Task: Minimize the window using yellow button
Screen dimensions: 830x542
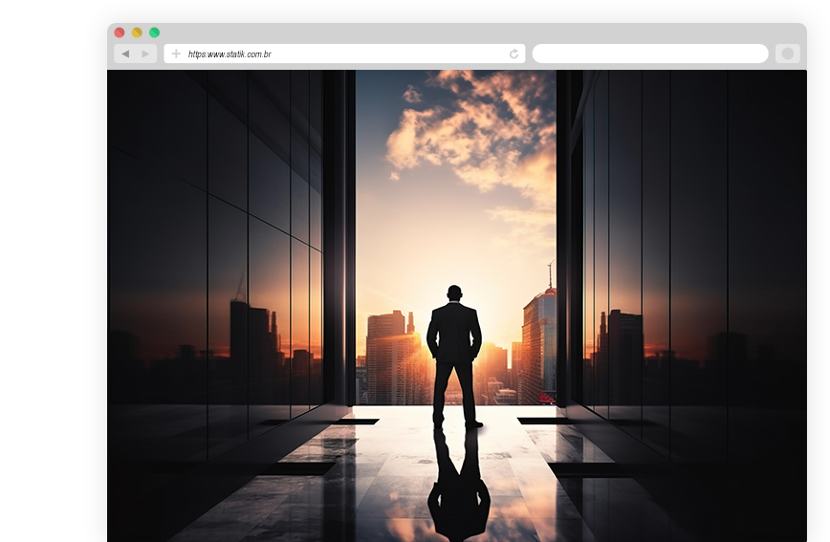Action: coord(137,33)
